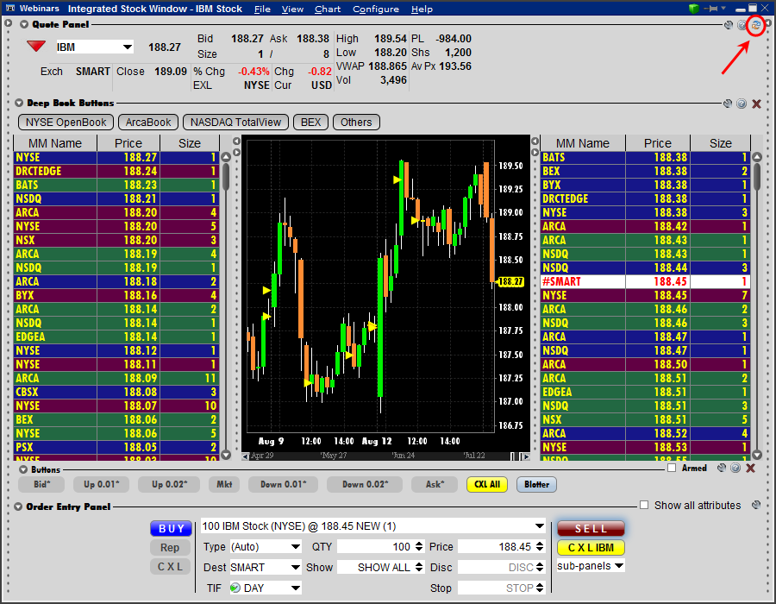Open the Type (Auto) dropdown

click(x=296, y=546)
